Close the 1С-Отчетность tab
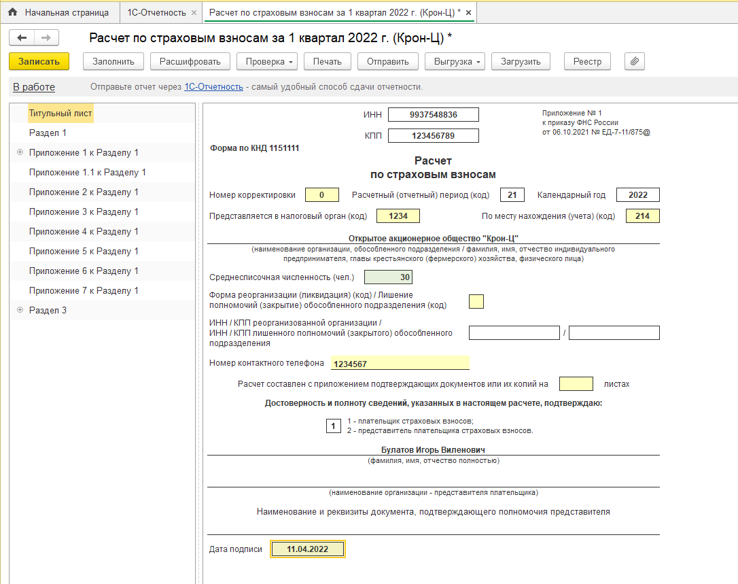The height and width of the screenshot is (584, 738). point(194,13)
